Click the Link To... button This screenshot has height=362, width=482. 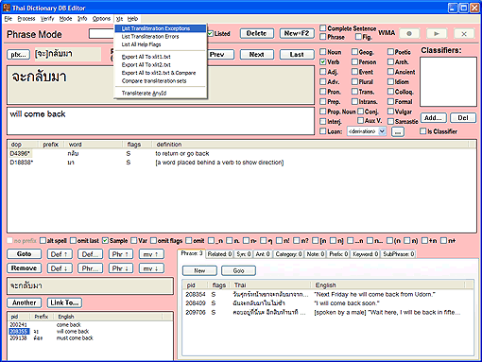tap(64, 302)
